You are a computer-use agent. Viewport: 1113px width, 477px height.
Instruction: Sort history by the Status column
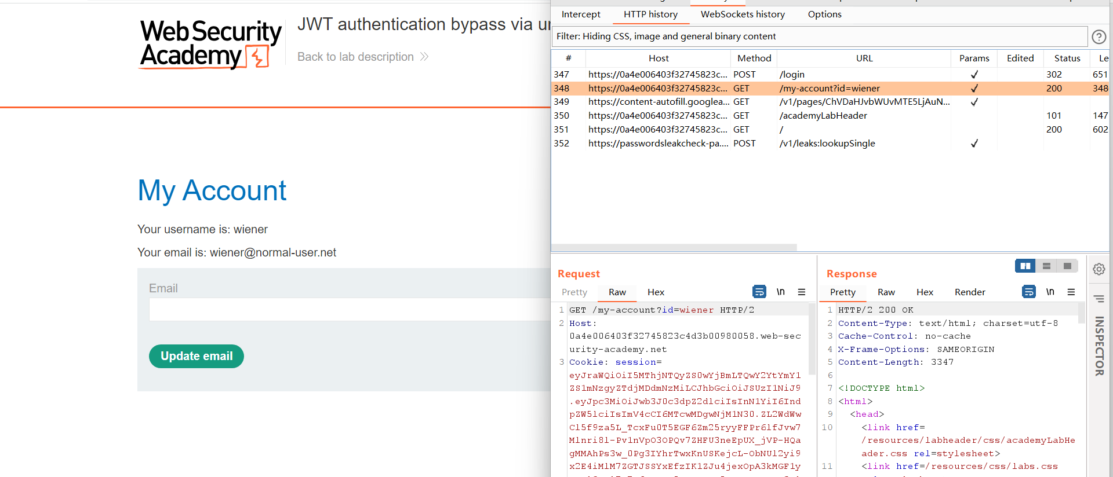click(x=1067, y=58)
